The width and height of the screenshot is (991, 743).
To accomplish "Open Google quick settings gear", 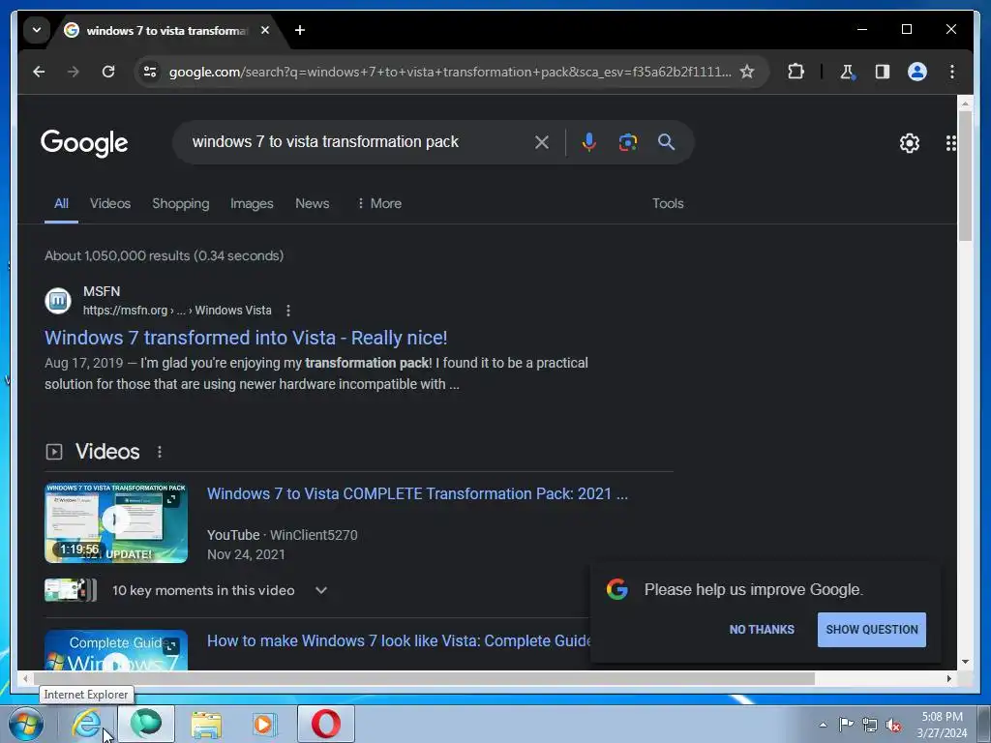I will point(910,143).
